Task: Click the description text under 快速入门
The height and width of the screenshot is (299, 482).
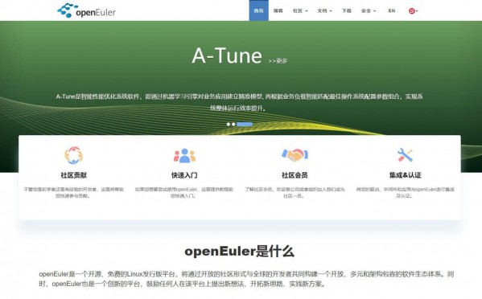Action: click(184, 192)
